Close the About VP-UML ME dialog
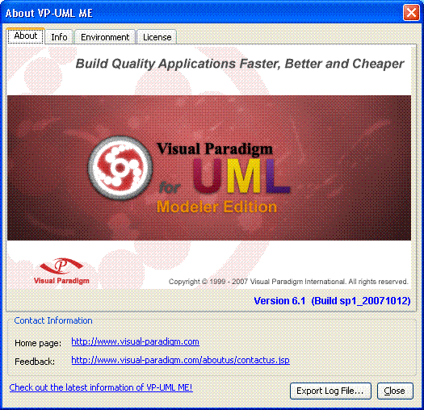The image size is (424, 410). coord(411,12)
